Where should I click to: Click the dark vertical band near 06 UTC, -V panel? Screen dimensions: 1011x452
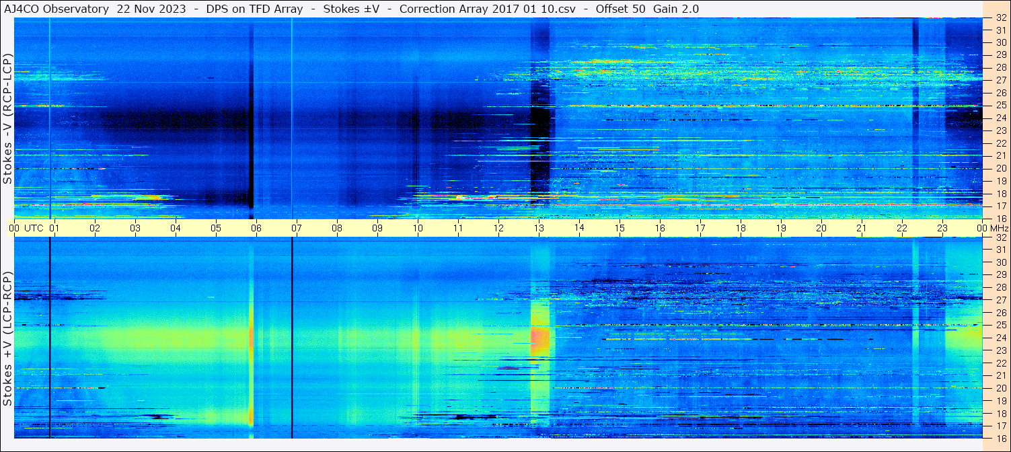pos(252,118)
